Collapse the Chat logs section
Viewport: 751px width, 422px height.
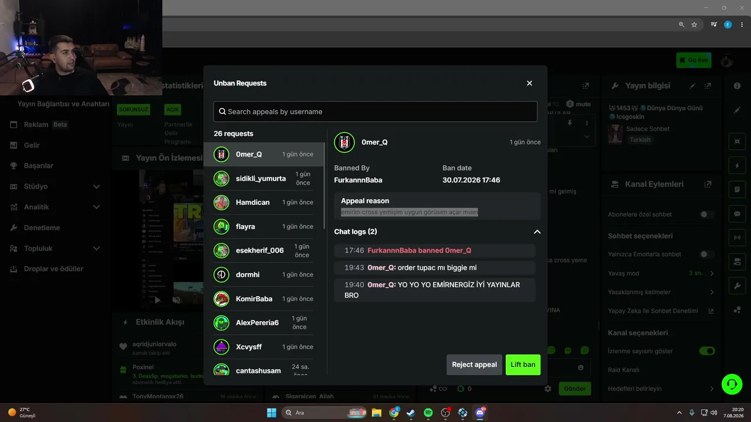[x=537, y=232]
